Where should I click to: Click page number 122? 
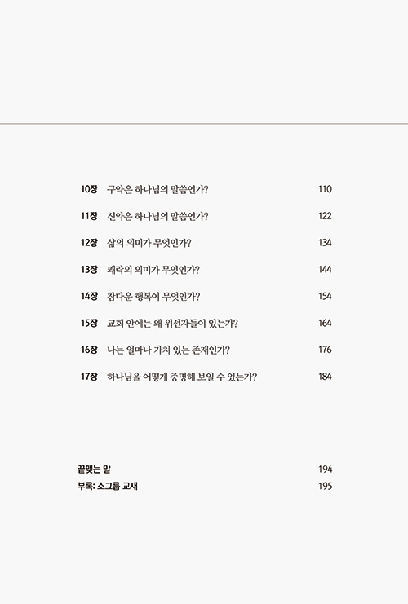[x=325, y=216]
